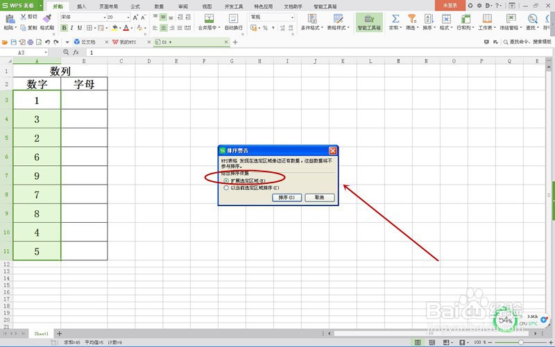Switch to page break preview view icon
The height and width of the screenshot is (347, 555).
click(x=432, y=342)
